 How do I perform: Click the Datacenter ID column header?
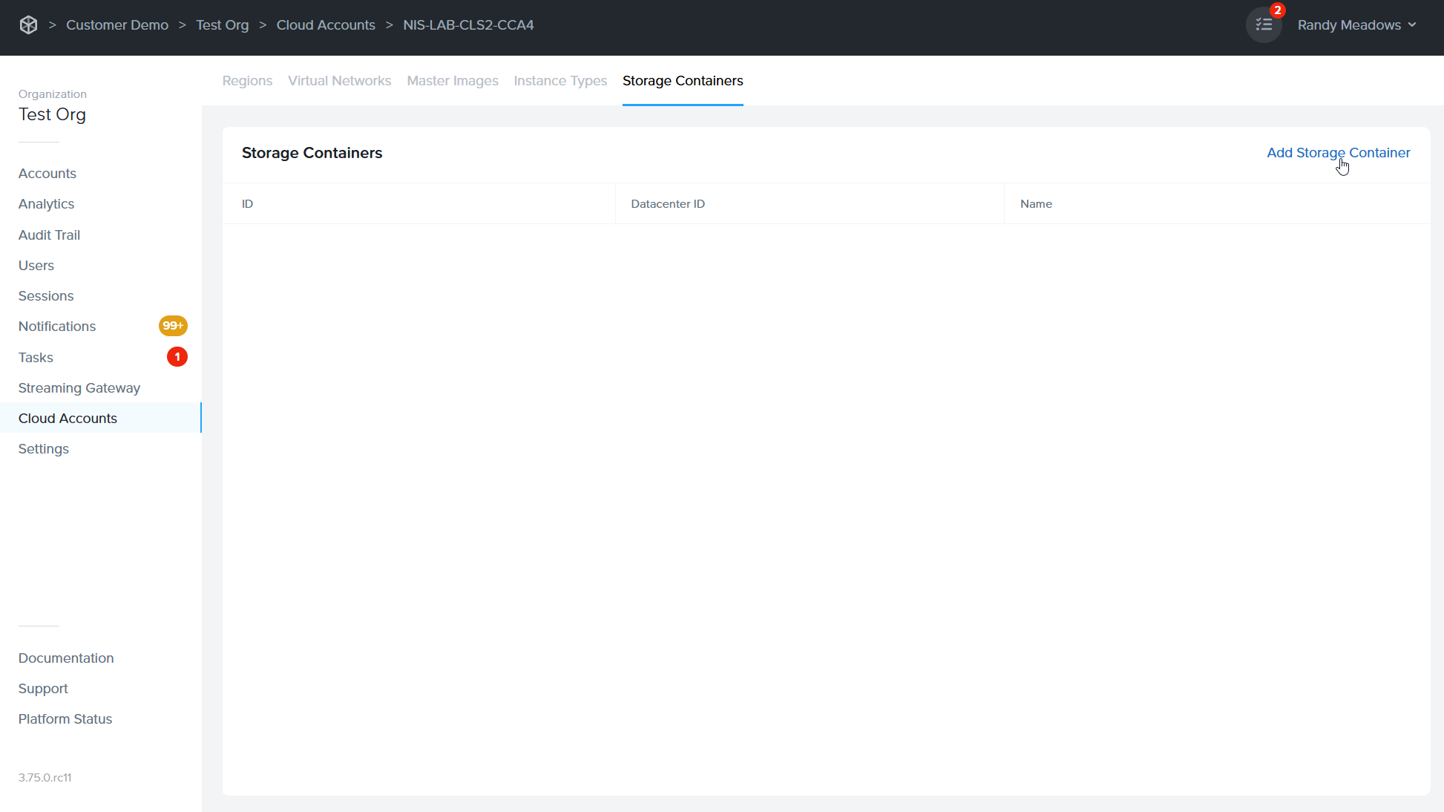point(667,203)
